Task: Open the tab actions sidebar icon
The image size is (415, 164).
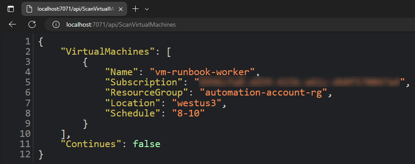Action: [x=10, y=9]
